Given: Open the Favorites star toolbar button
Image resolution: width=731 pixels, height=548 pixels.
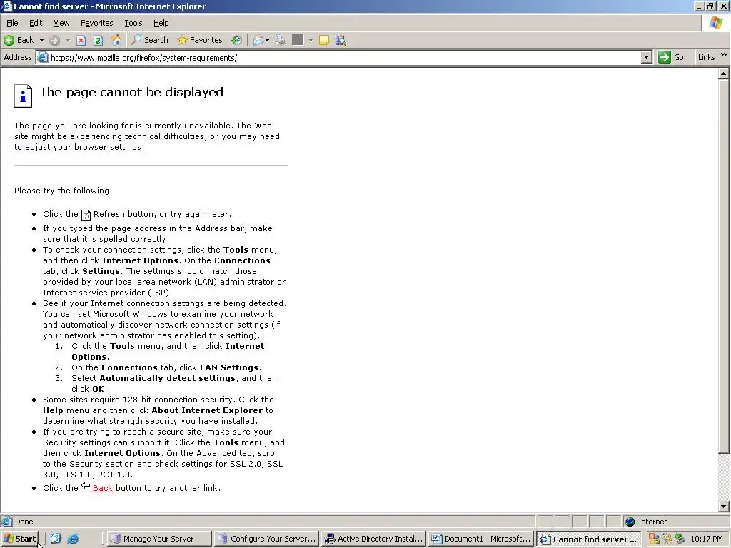Looking at the screenshot, I should [200, 40].
